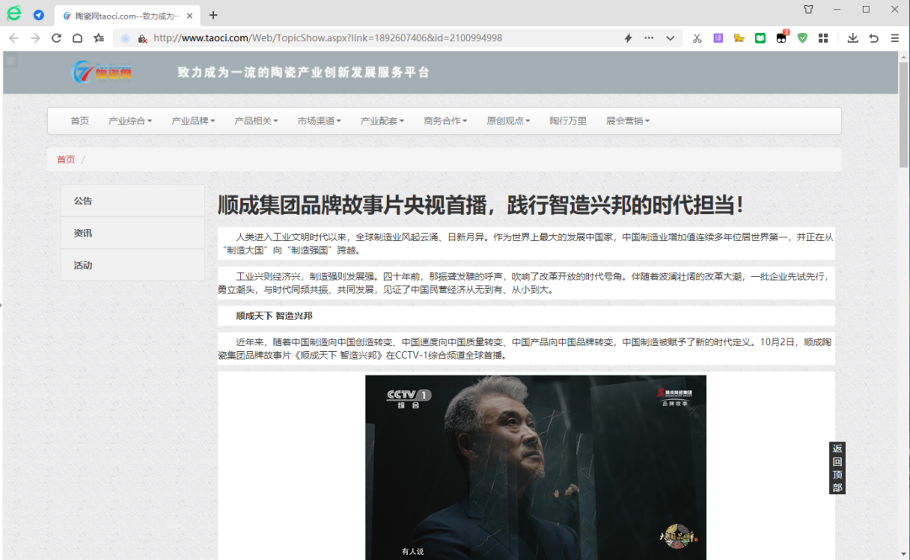Open the 公告 sidebar section
Viewport: 910px width, 560px height.
tap(132, 200)
